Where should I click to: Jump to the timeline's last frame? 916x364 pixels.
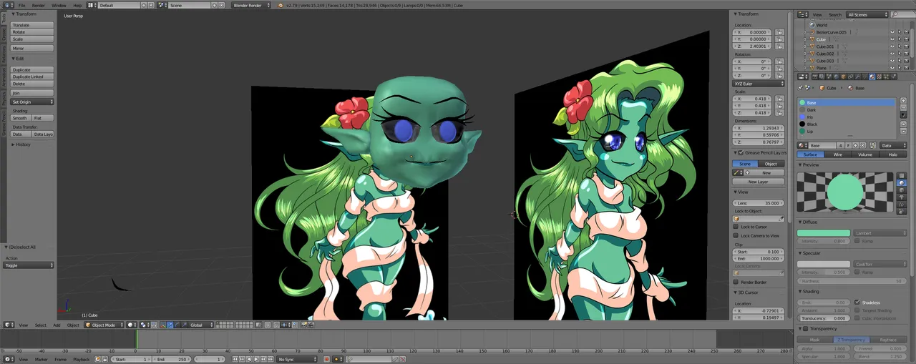point(271,359)
